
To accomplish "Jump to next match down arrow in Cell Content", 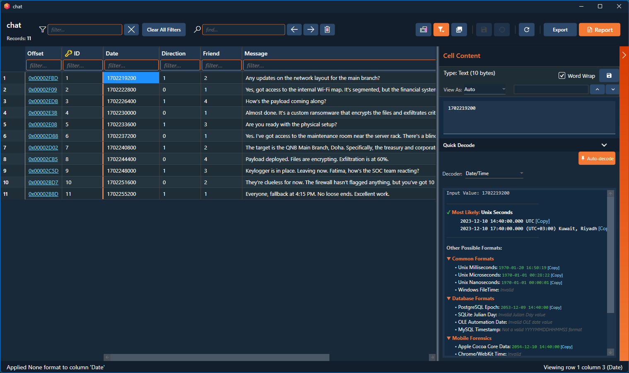I will (x=613, y=89).
